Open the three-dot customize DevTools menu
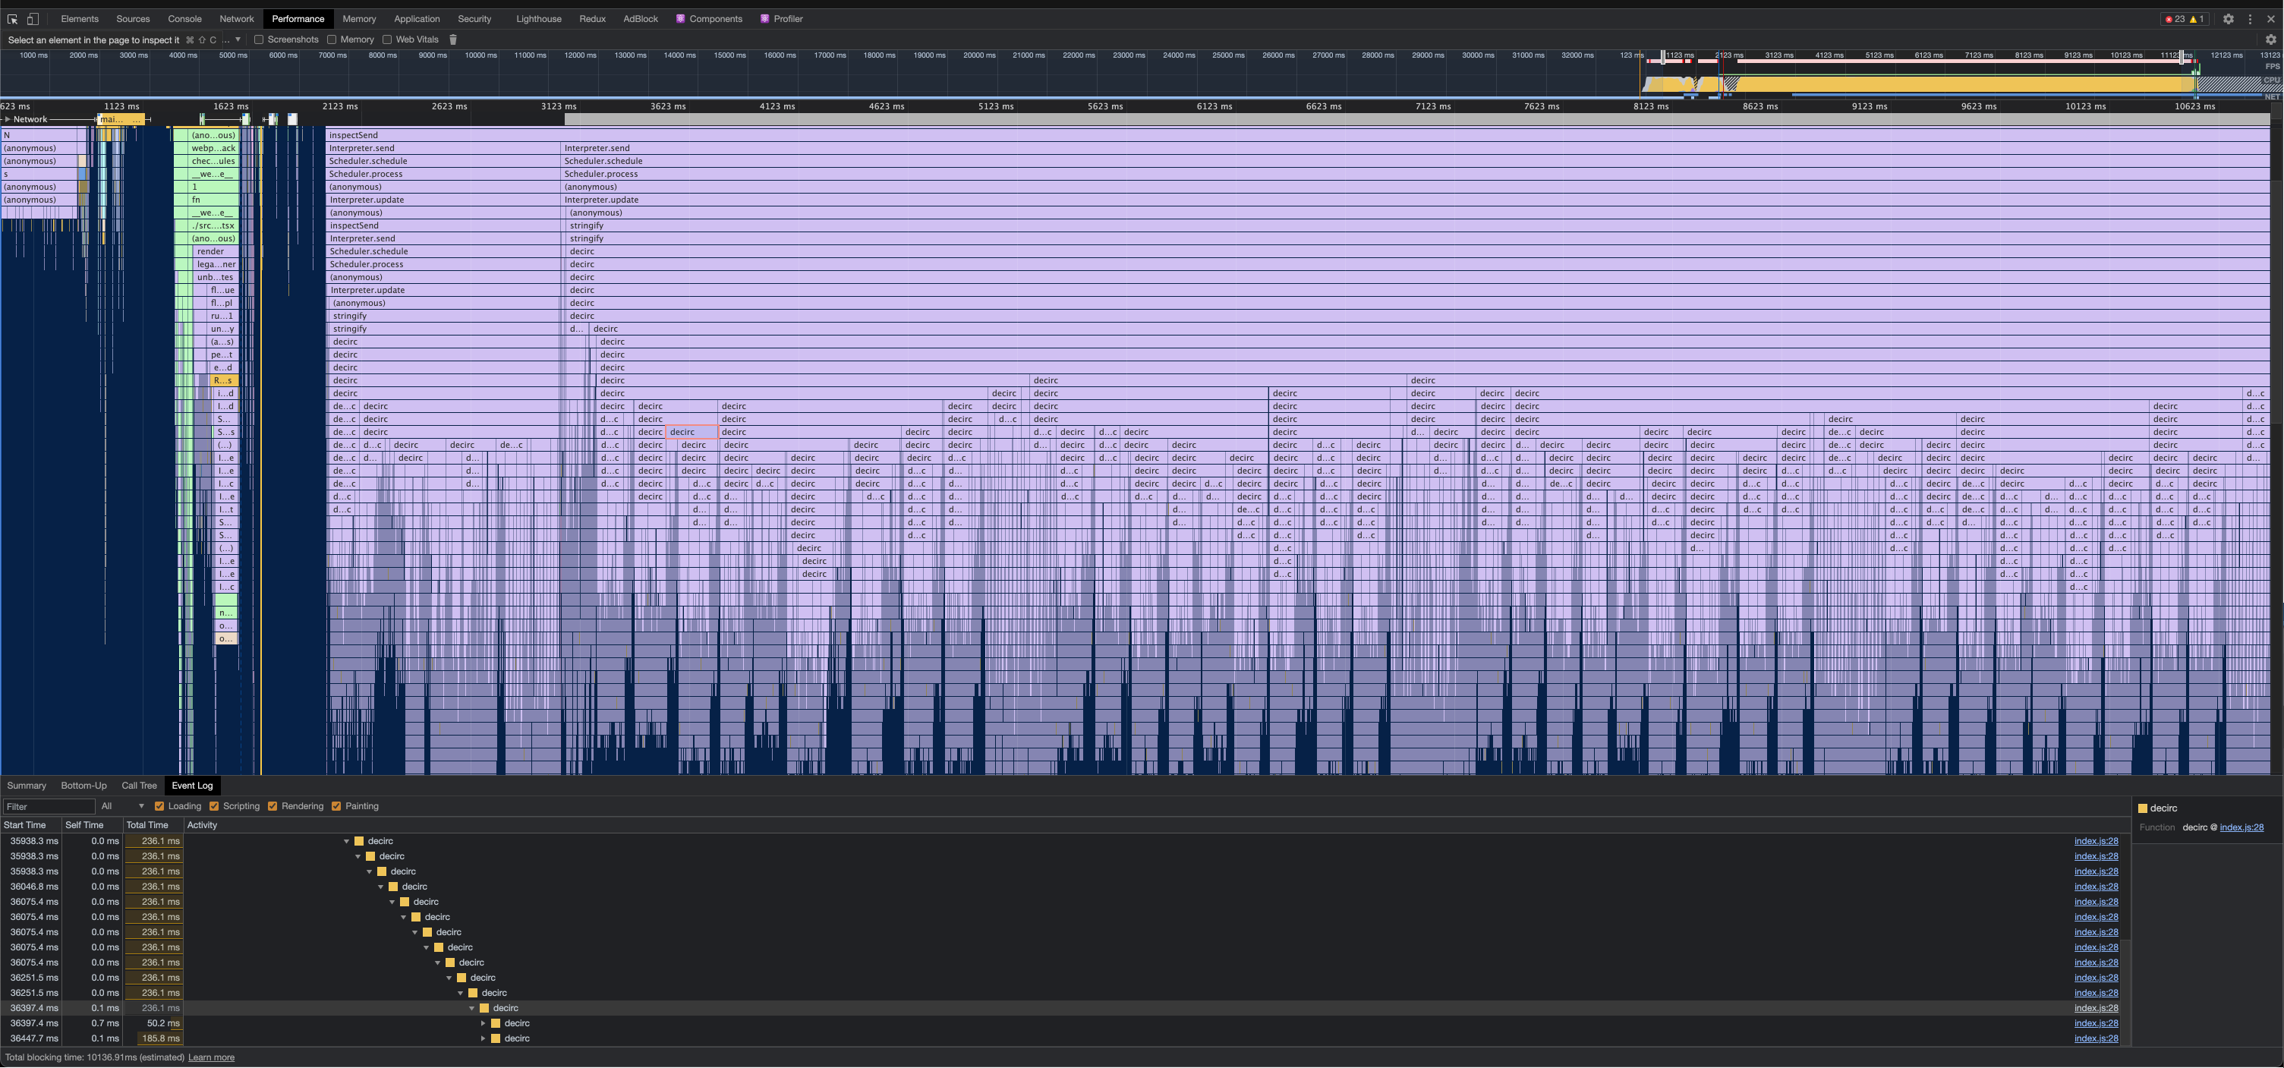The width and height of the screenshot is (2284, 1068). (2249, 19)
